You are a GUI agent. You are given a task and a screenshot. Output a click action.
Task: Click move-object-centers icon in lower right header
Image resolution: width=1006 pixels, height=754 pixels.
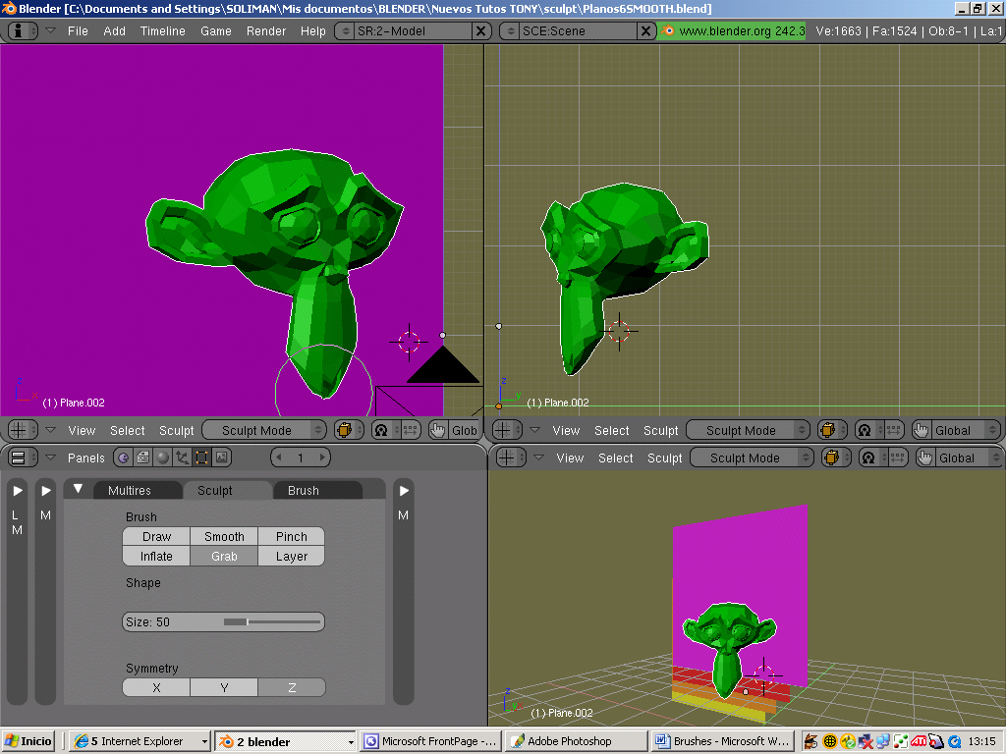[898, 458]
